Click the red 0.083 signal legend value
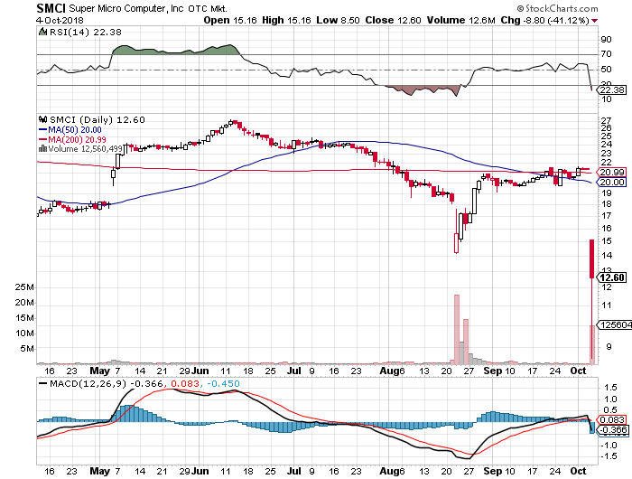The image size is (632, 479). tap(184, 383)
